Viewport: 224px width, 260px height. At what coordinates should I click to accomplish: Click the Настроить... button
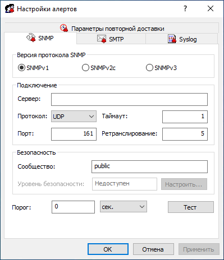click(184, 184)
